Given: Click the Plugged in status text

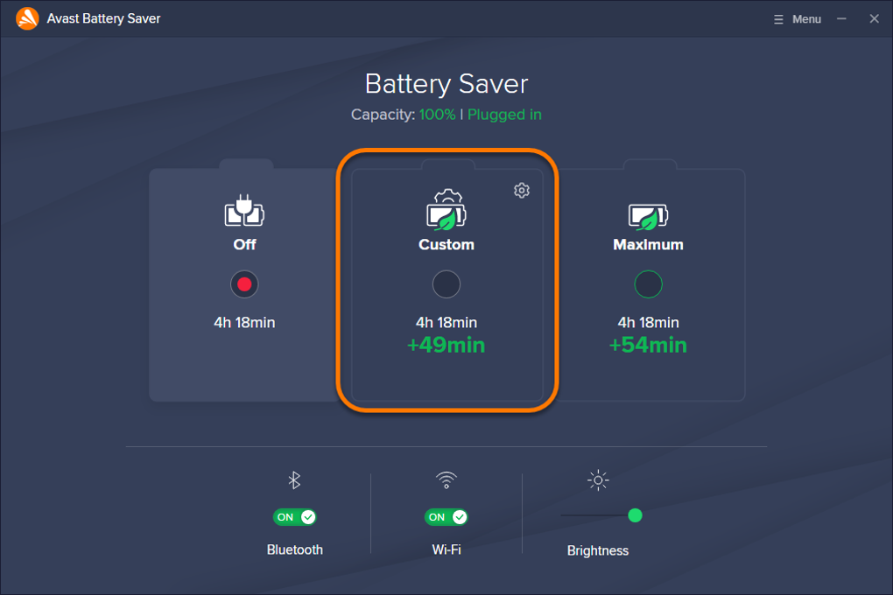Looking at the screenshot, I should click(504, 114).
